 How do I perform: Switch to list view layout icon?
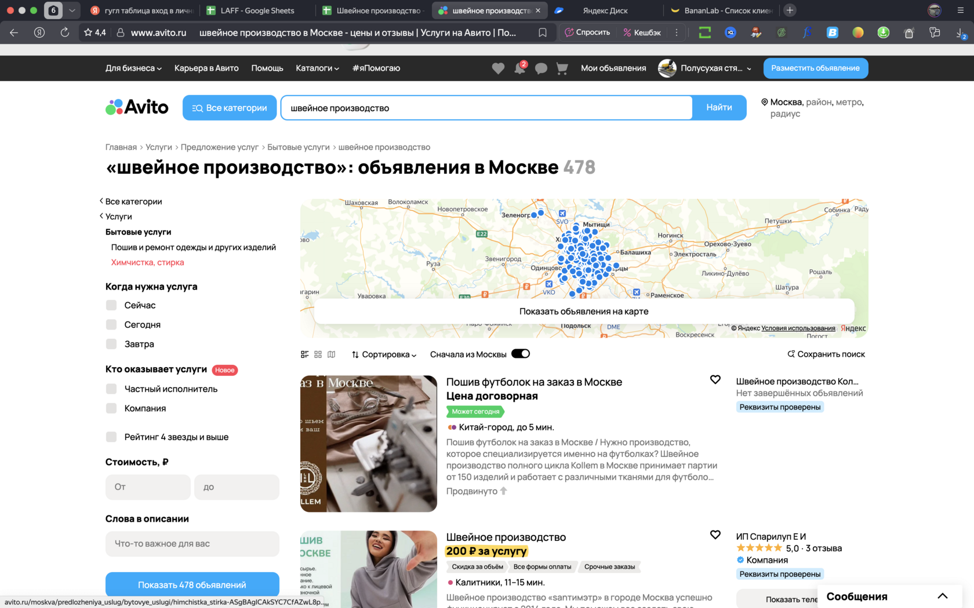tap(305, 354)
